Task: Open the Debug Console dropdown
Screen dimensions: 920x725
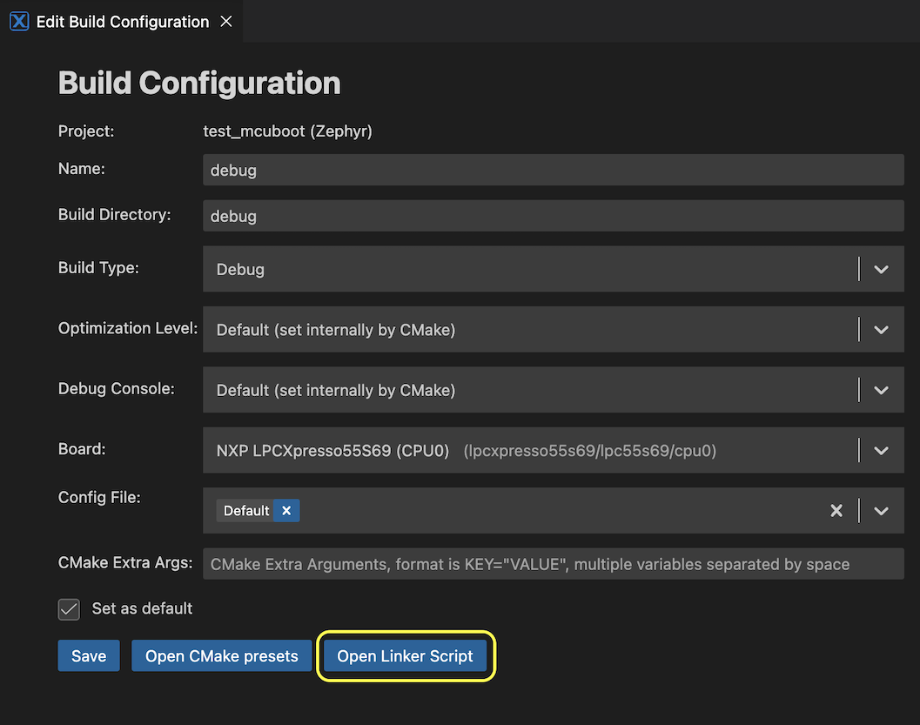Action: (x=553, y=390)
